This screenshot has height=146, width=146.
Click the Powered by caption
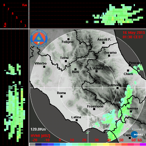[138, 129]
